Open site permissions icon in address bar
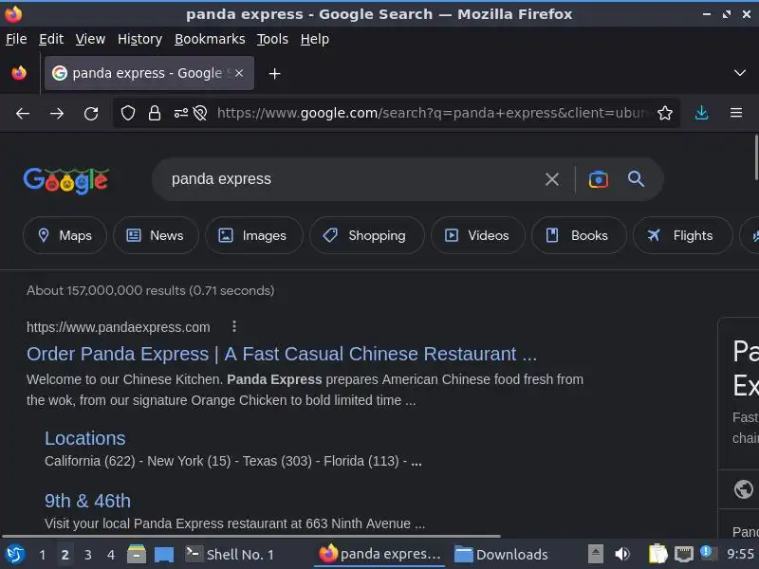This screenshot has width=759, height=569. 181,113
